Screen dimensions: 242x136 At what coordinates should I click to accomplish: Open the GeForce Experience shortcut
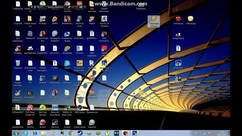click(x=55, y=125)
